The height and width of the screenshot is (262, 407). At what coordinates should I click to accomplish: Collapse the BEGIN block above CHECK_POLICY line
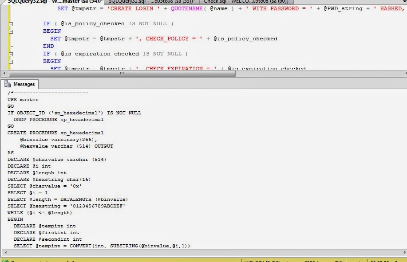click(11, 31)
